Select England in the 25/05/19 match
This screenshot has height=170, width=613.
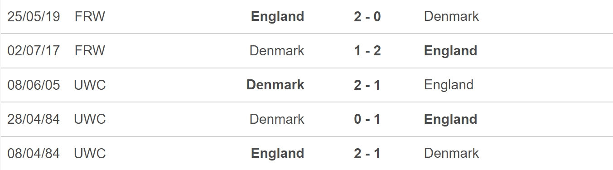277,16
